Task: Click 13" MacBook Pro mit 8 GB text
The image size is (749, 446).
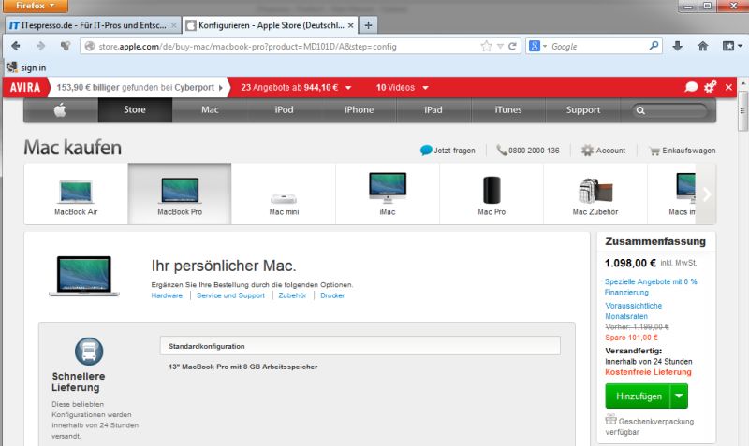Action: pos(242,367)
